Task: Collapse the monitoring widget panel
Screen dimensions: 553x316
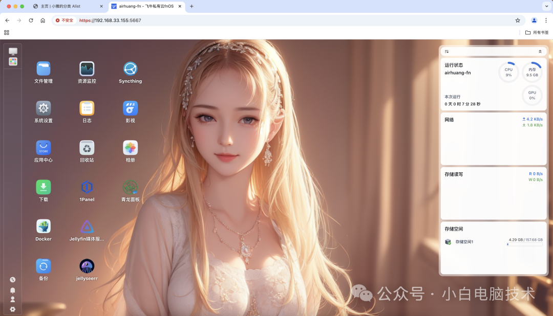Action: pyautogui.click(x=540, y=51)
